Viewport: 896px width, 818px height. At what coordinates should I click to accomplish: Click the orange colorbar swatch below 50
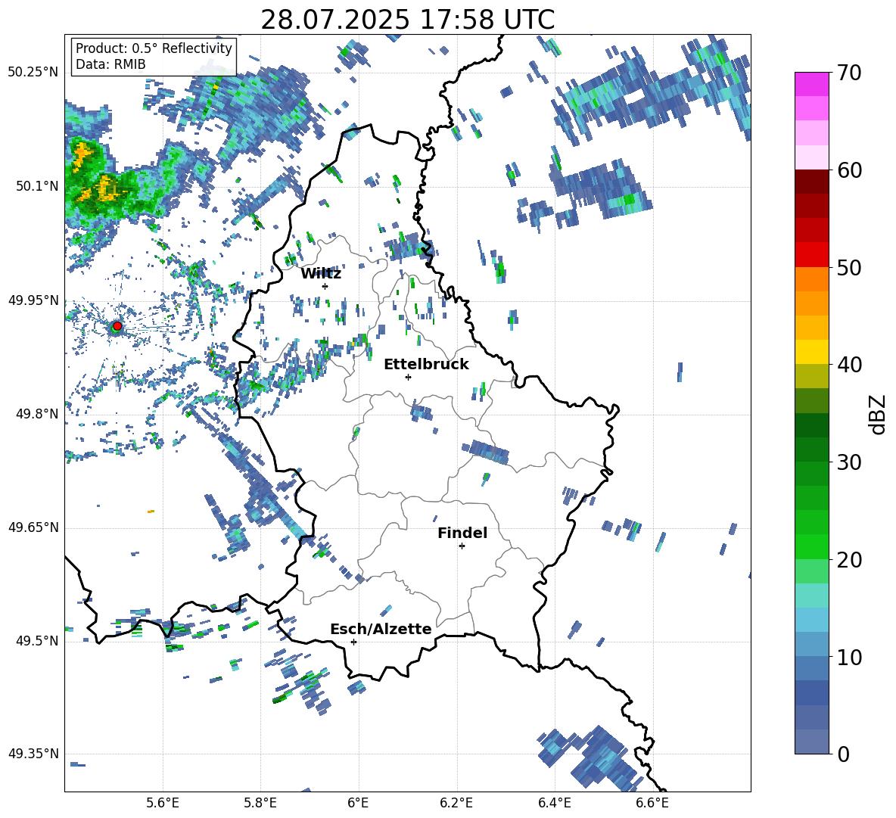coord(811,278)
